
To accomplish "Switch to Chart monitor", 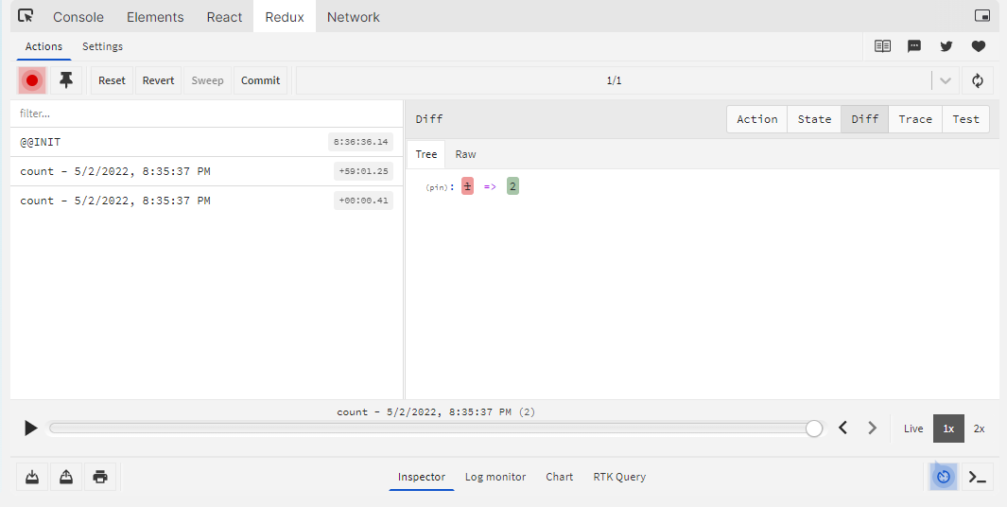I will [560, 477].
